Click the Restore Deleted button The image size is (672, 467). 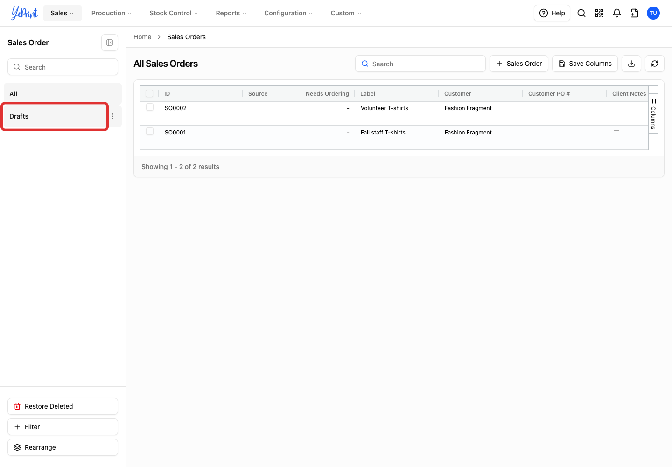coord(63,406)
